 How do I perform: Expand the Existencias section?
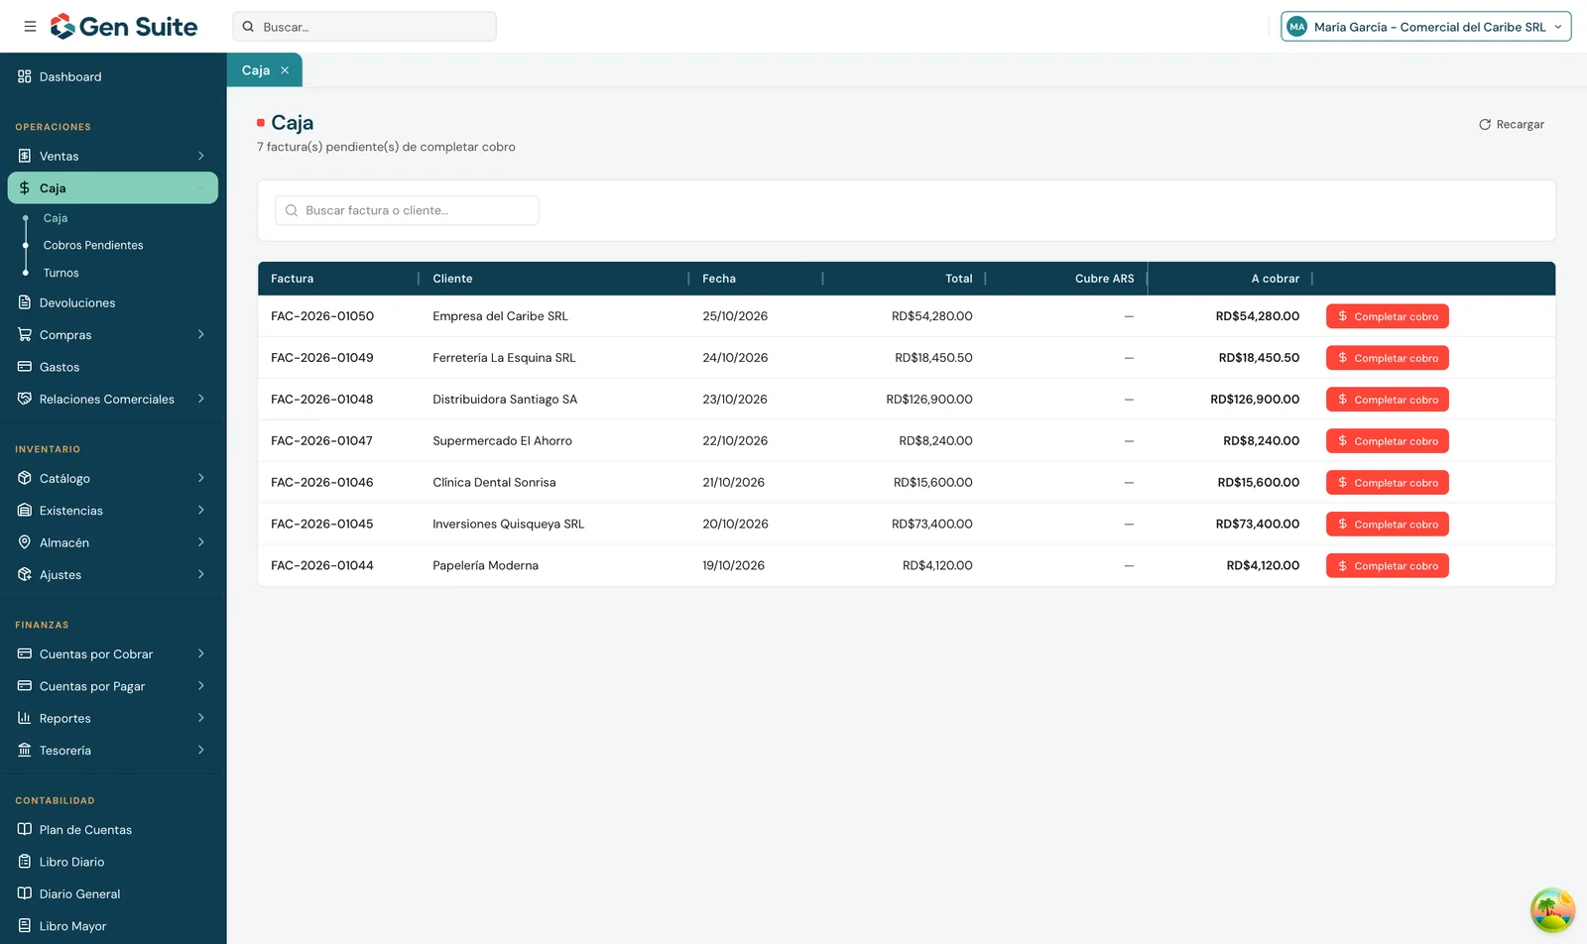(201, 511)
